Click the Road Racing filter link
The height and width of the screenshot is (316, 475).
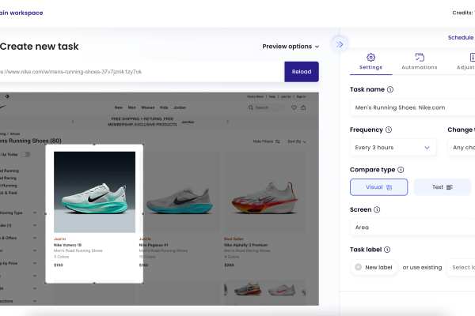coord(8,178)
